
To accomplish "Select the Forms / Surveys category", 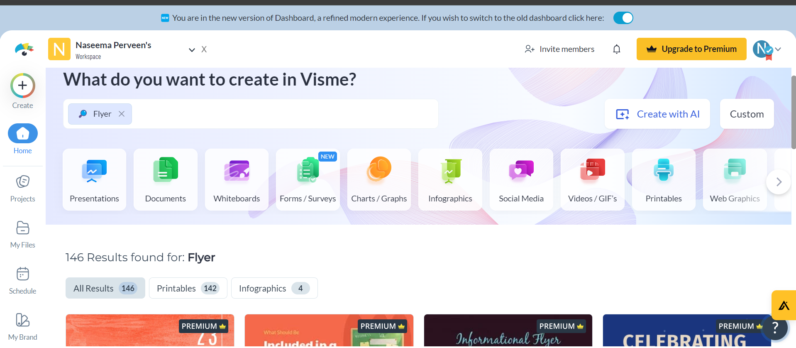I will 308,179.
